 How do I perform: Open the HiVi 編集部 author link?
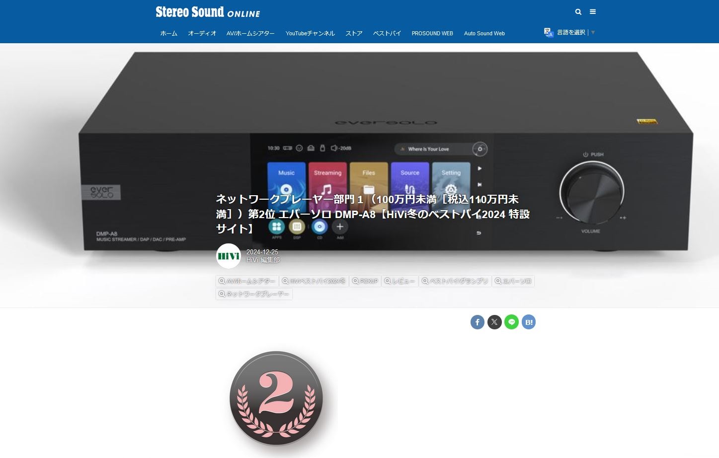pos(263,260)
